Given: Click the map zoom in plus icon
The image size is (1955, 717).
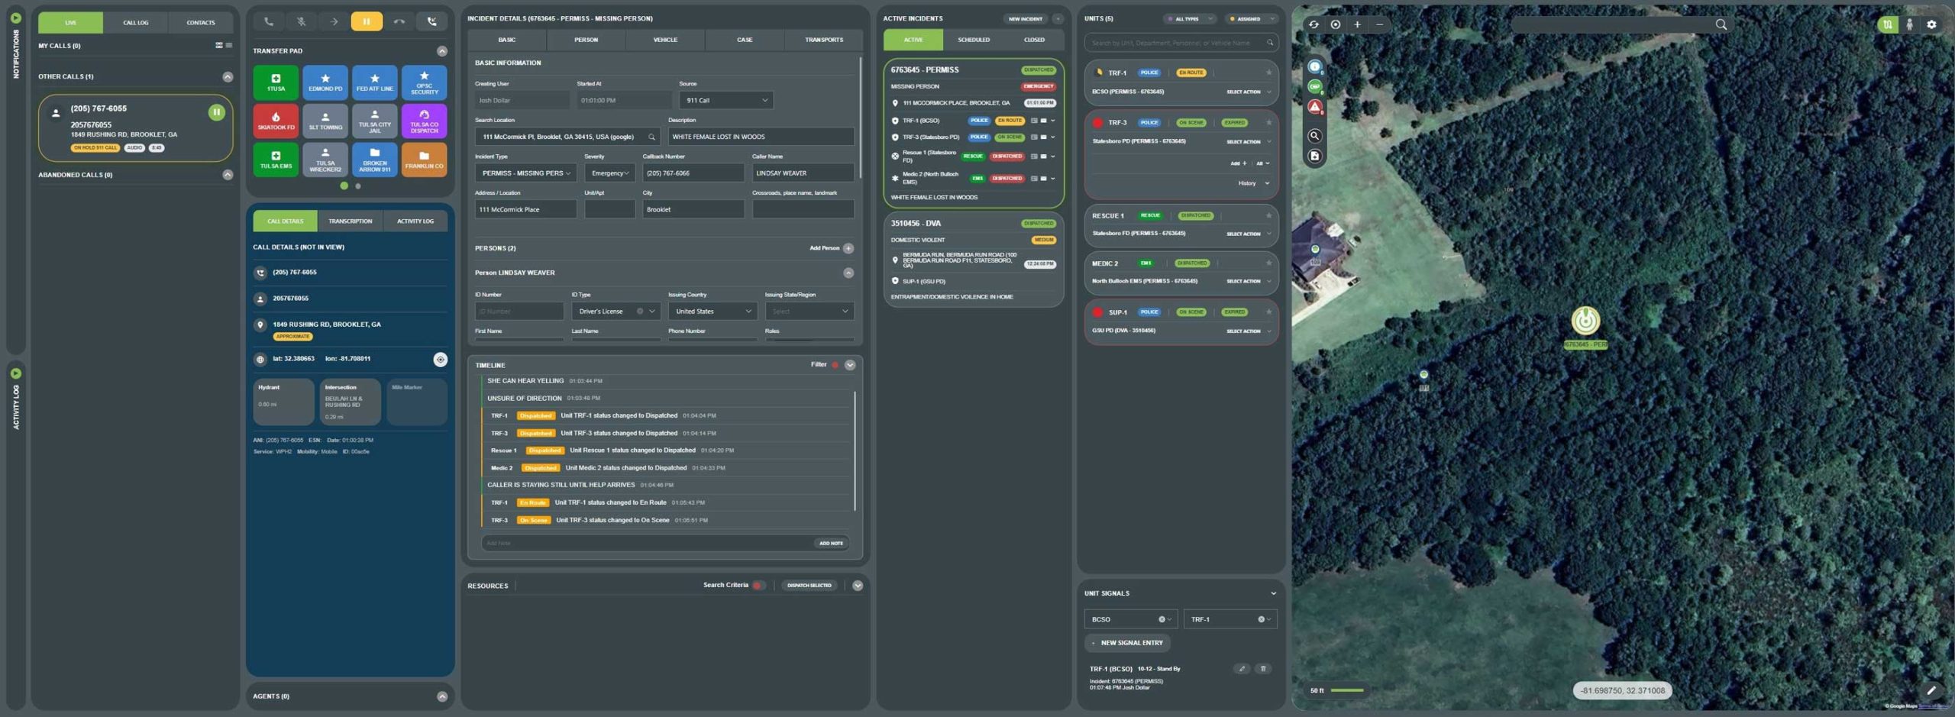Looking at the screenshot, I should point(1357,24).
